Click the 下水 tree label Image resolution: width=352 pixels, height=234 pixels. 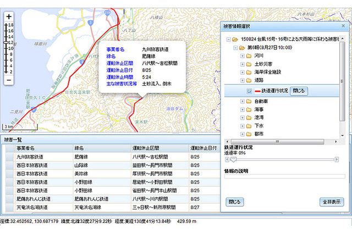click(259, 126)
